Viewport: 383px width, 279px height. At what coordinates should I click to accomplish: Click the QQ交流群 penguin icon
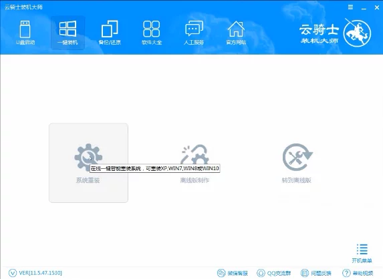tap(261, 273)
